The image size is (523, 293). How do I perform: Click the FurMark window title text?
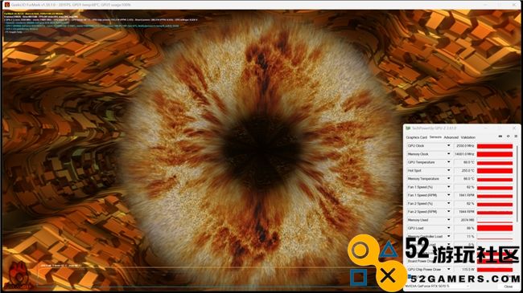pyautogui.click(x=71, y=5)
